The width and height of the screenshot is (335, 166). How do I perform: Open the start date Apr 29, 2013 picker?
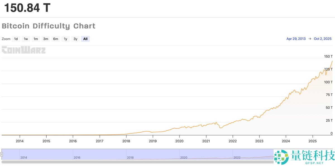click(296, 39)
